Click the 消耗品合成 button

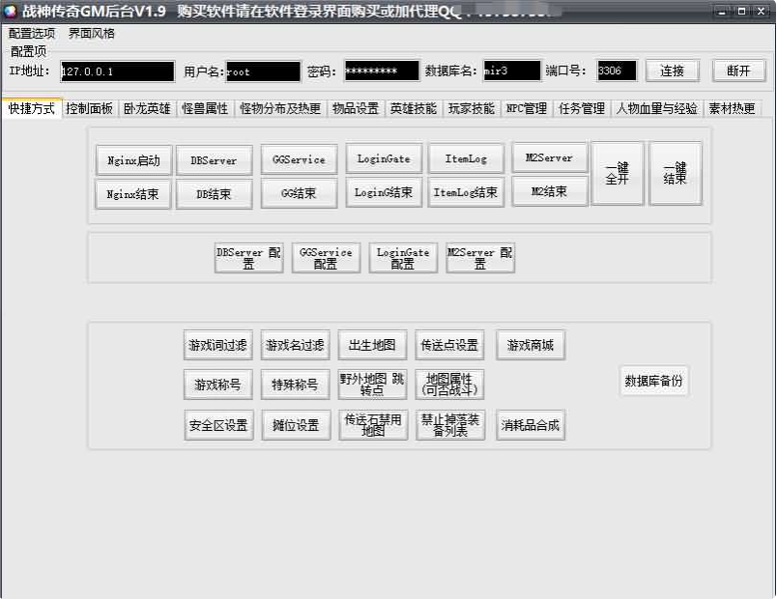click(x=531, y=425)
